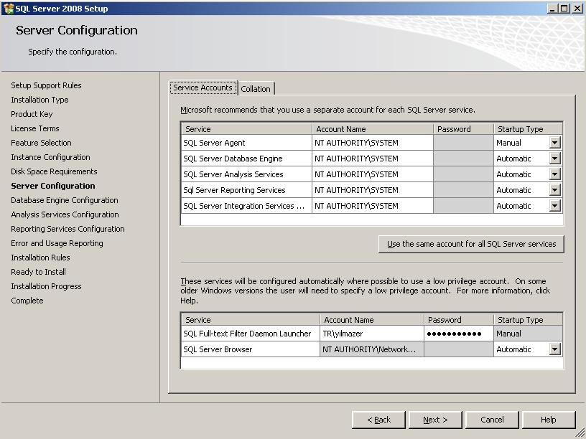
Task: Click the Instance Configuration step
Action: coord(50,157)
